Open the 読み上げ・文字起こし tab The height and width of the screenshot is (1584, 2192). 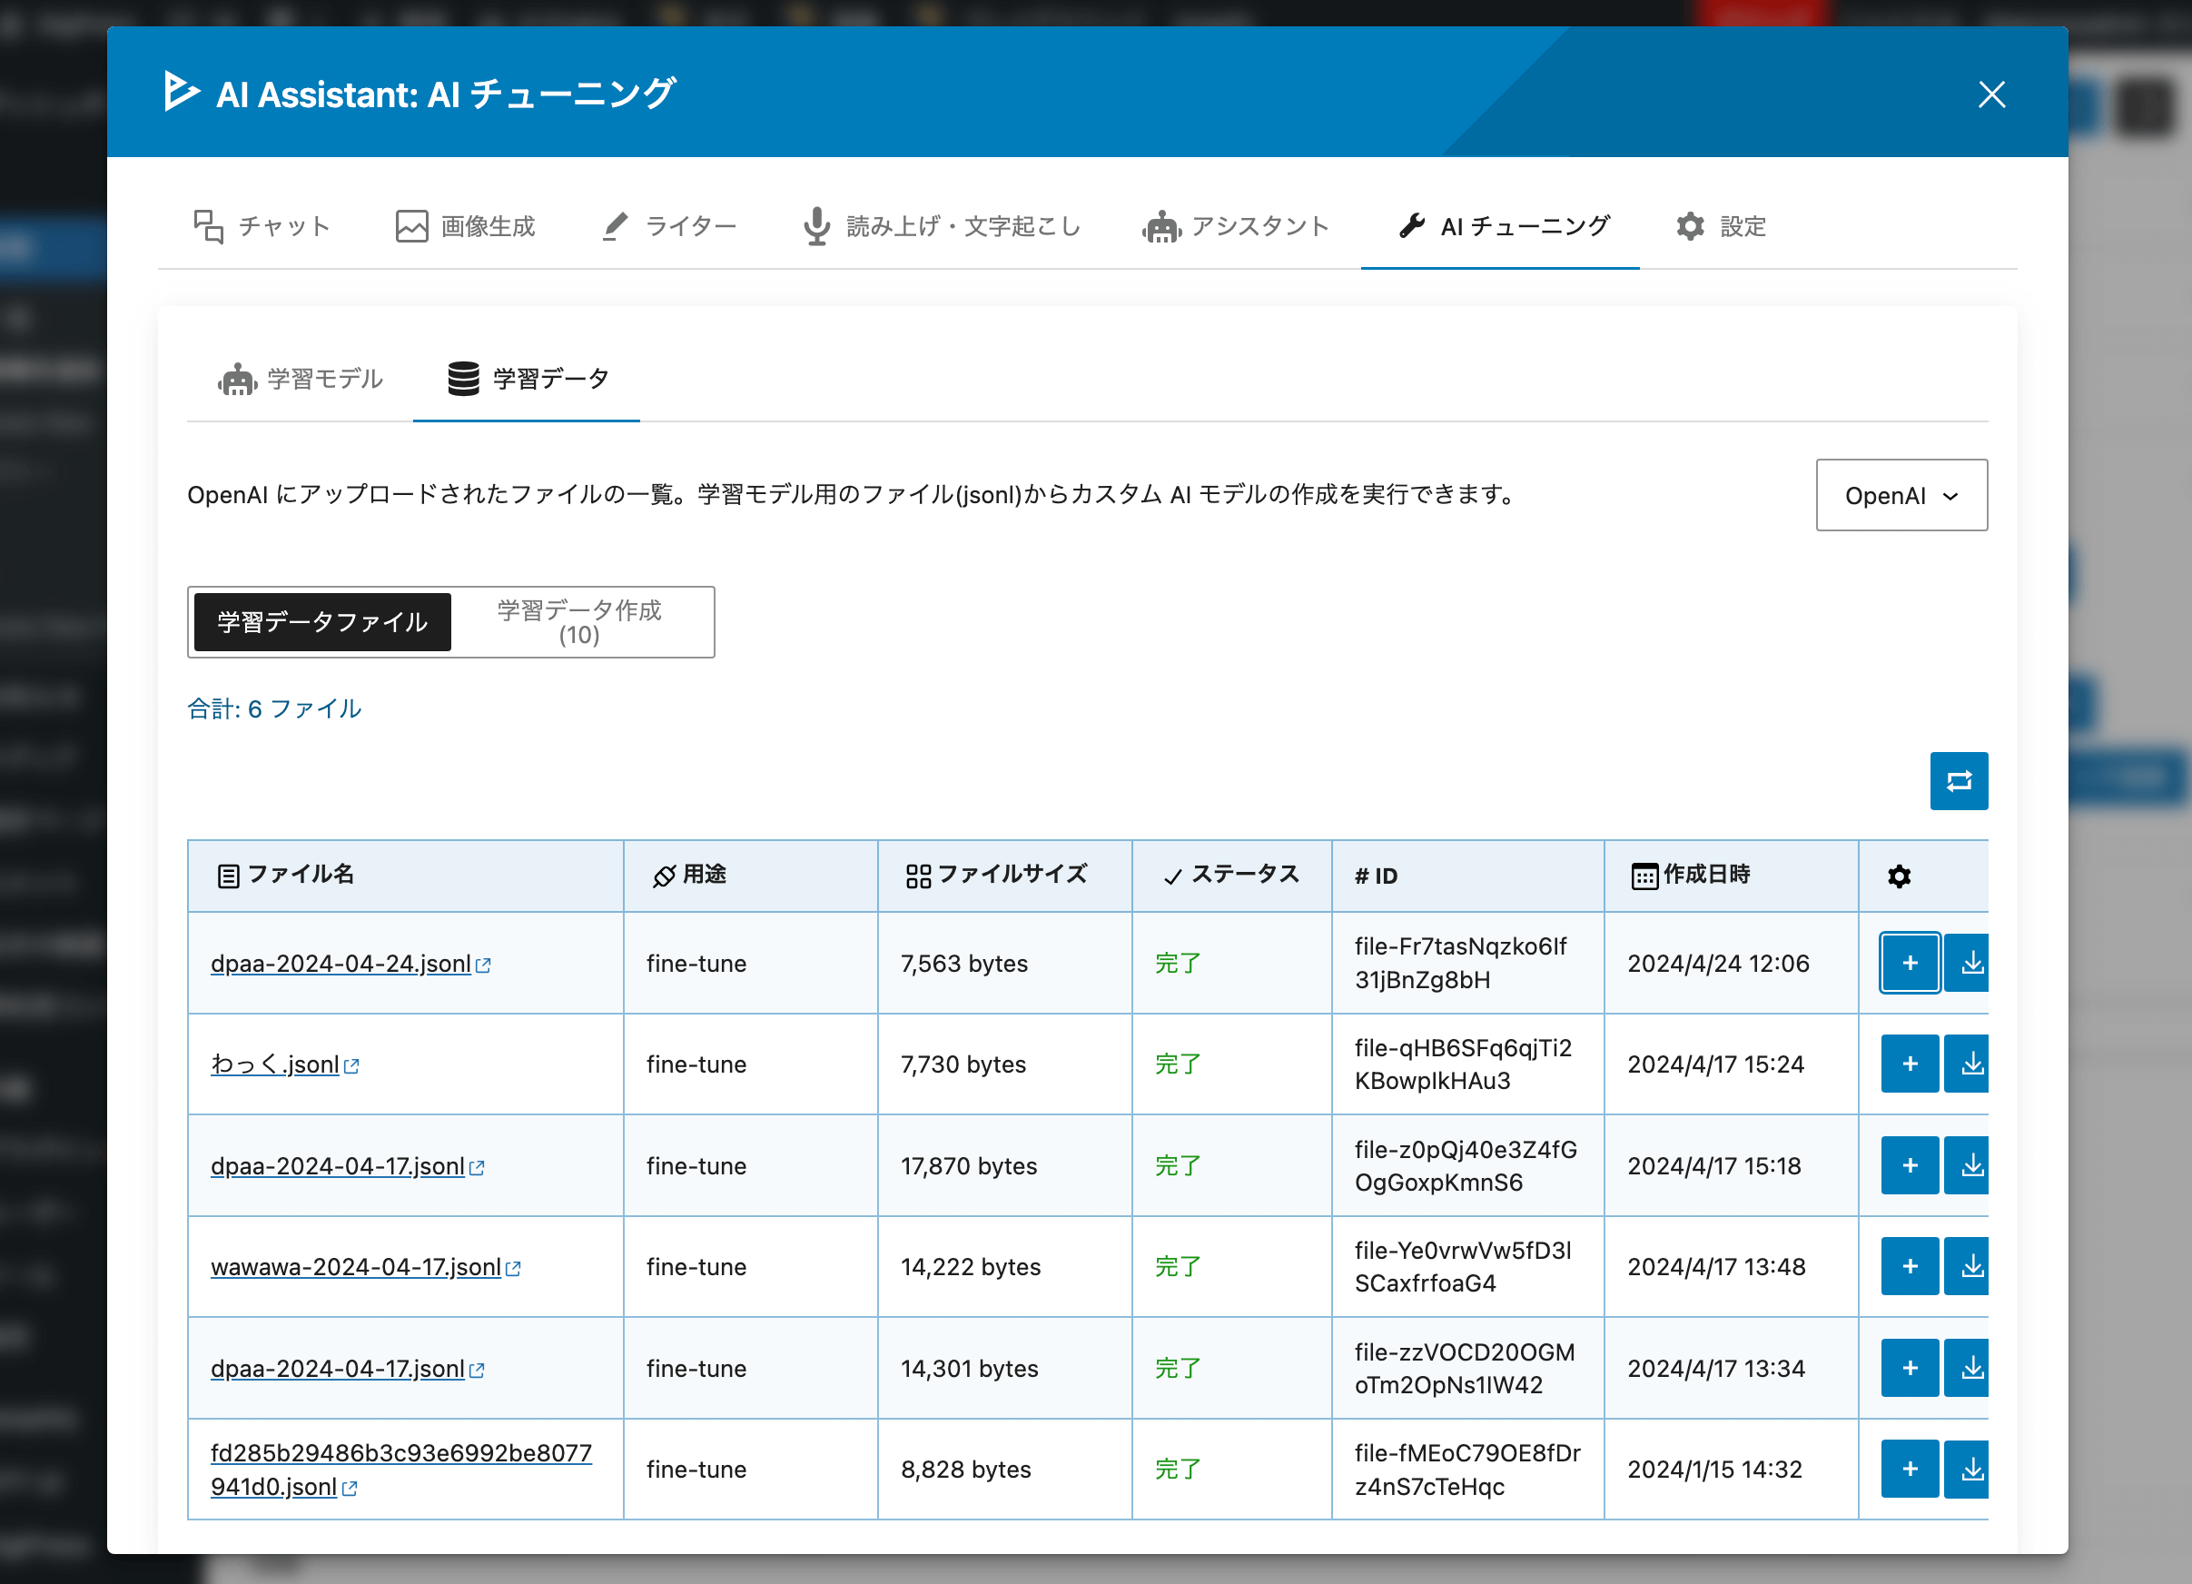pyautogui.click(x=942, y=226)
